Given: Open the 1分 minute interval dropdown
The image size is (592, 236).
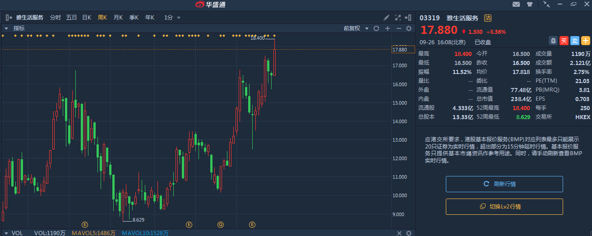Looking at the screenshot, I should click(x=172, y=18).
